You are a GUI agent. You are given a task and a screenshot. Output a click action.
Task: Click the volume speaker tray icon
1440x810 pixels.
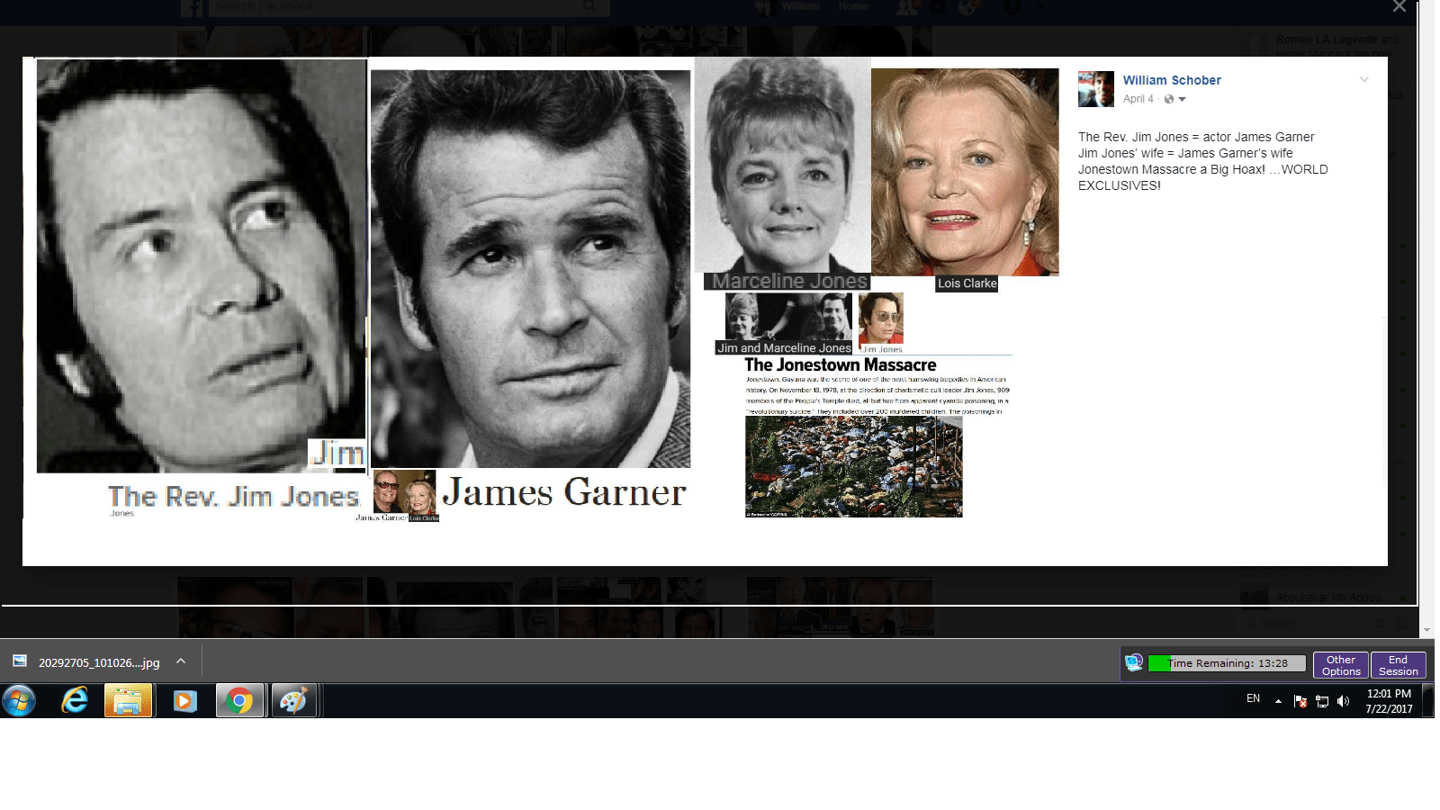coord(1343,701)
